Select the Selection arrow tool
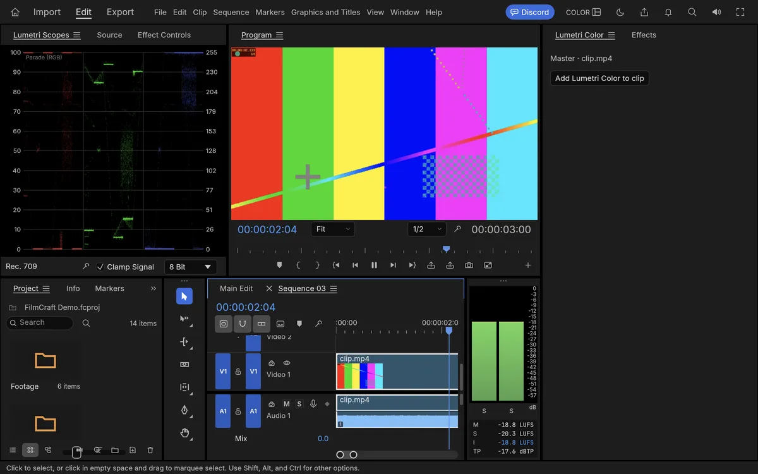The height and width of the screenshot is (474, 758). [x=184, y=296]
